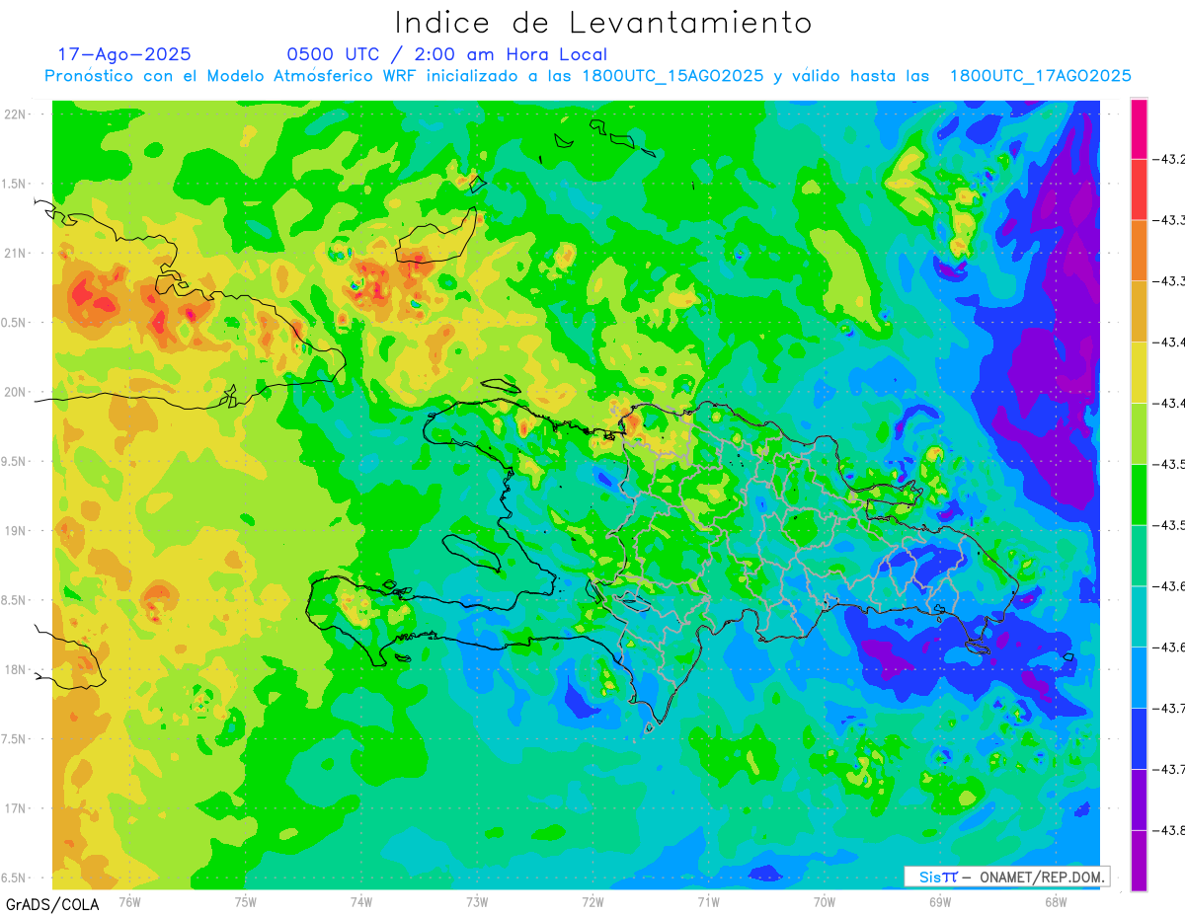Pick the dark orange colorbar swatch
This screenshot has height=915, width=1185.
coord(1139,250)
